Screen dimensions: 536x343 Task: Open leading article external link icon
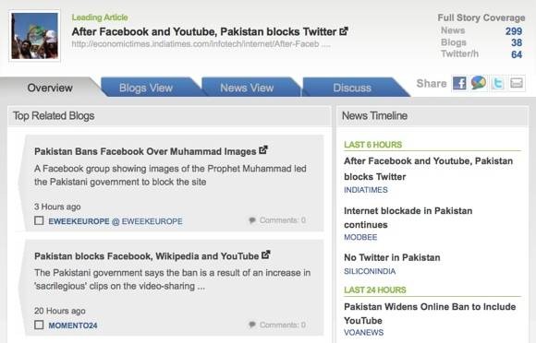[344, 31]
